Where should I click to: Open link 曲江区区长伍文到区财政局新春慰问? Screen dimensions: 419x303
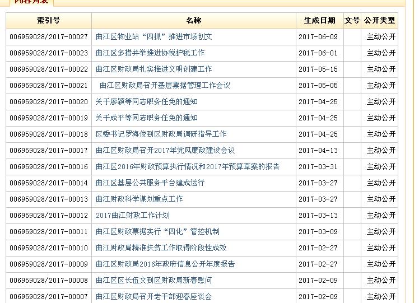point(153,280)
